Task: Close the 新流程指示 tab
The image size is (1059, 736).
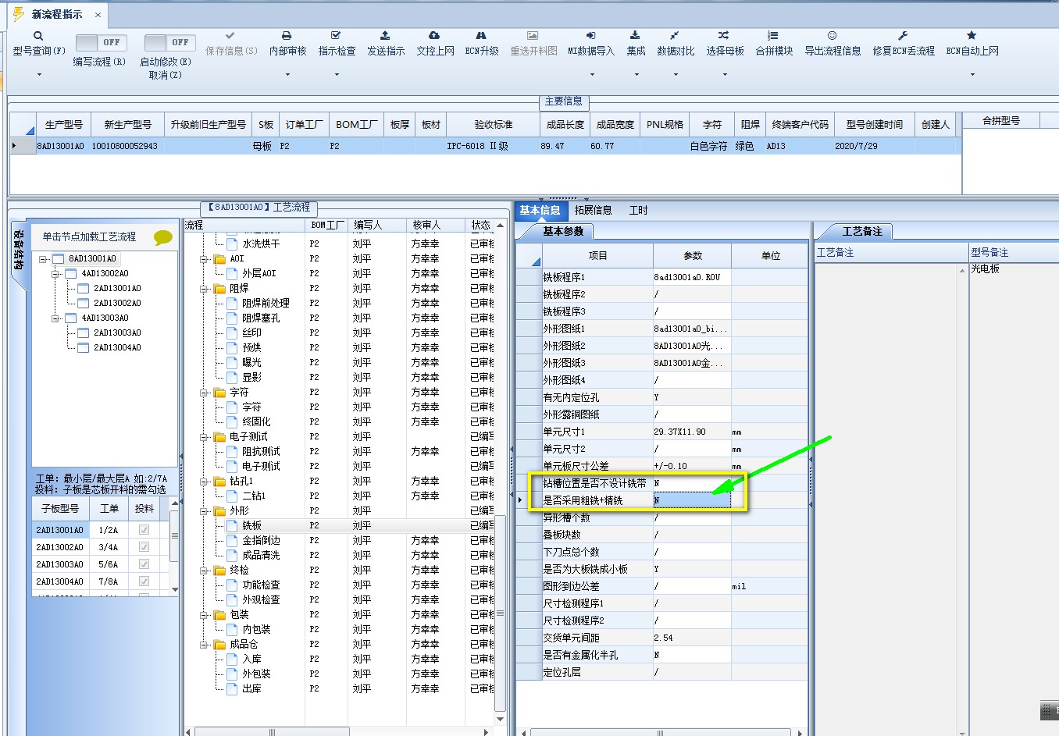Action: point(98,15)
